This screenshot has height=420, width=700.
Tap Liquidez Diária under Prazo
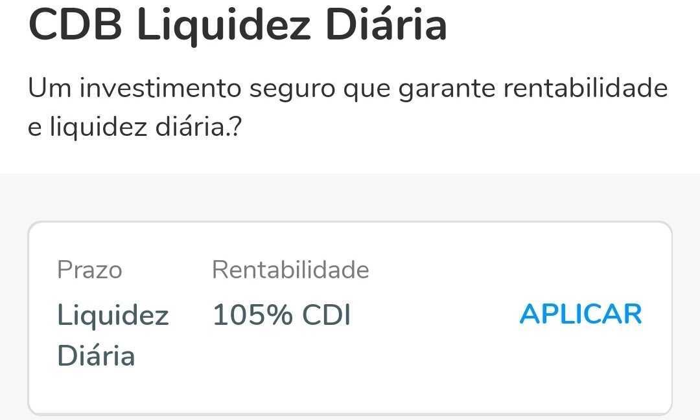(113, 335)
